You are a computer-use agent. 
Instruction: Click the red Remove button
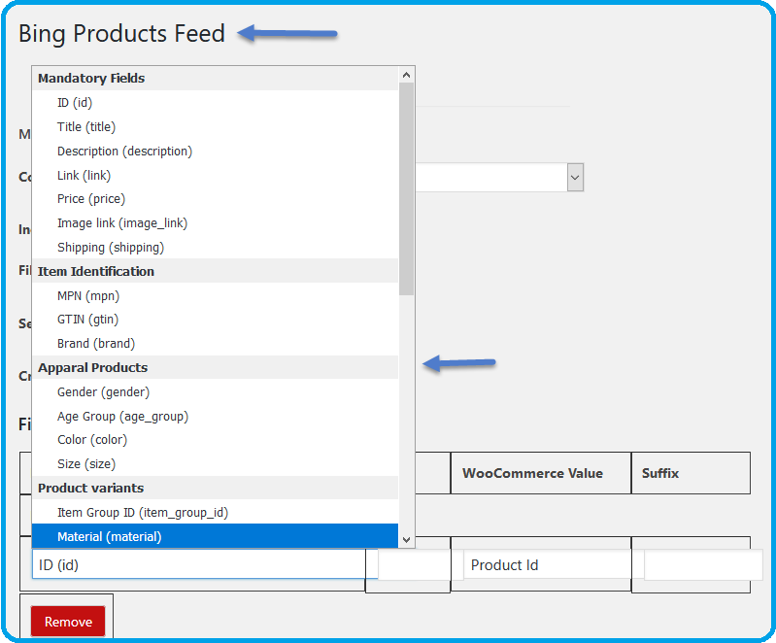tap(68, 622)
